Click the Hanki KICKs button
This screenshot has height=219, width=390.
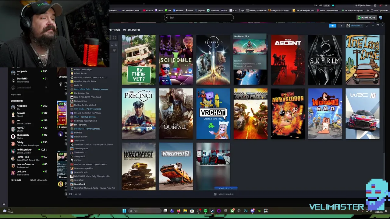point(367,18)
